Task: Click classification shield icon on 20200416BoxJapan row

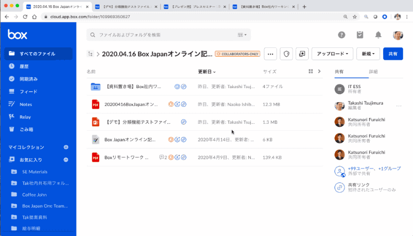Action: 171,104
